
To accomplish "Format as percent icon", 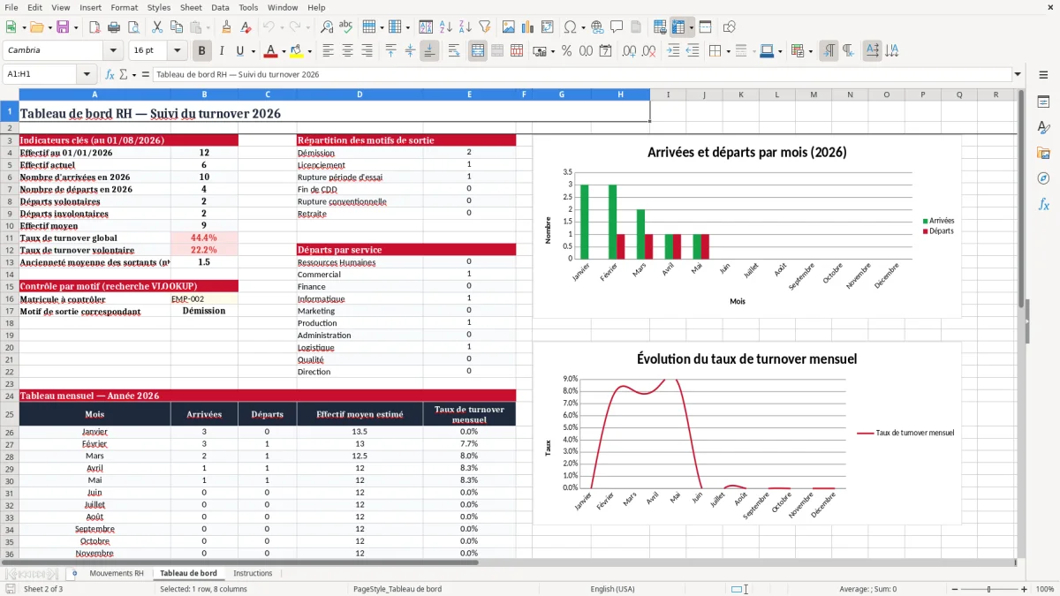I will pyautogui.click(x=566, y=51).
